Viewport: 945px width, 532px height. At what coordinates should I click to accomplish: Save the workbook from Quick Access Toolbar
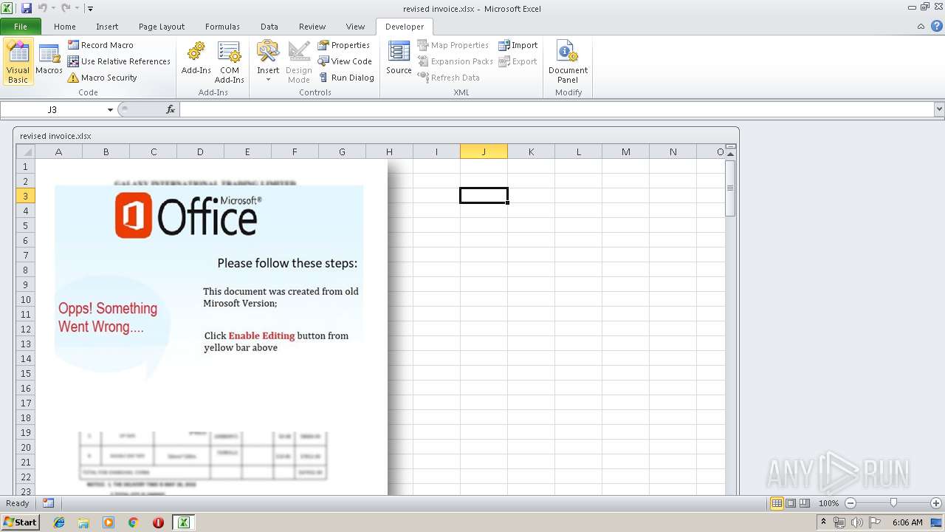(x=27, y=8)
